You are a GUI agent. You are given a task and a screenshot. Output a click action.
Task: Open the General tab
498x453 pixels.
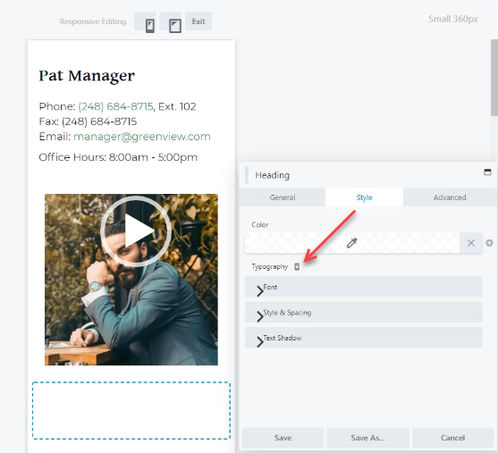(x=283, y=197)
